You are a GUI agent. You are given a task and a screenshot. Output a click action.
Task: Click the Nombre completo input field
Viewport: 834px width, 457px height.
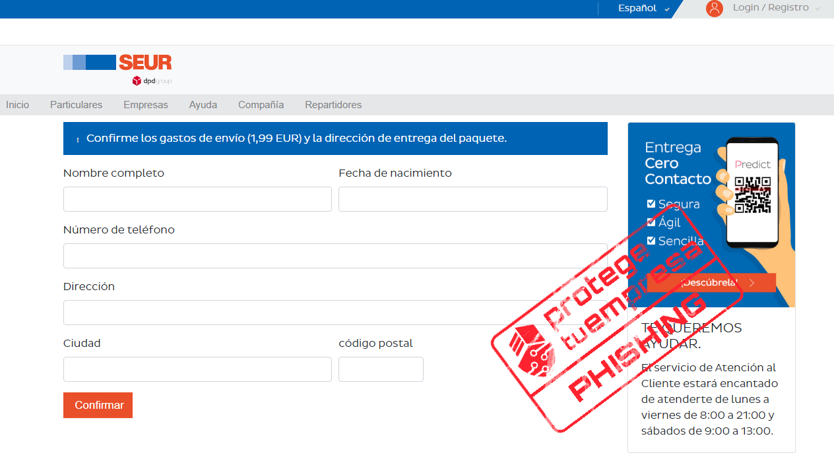coord(197,199)
